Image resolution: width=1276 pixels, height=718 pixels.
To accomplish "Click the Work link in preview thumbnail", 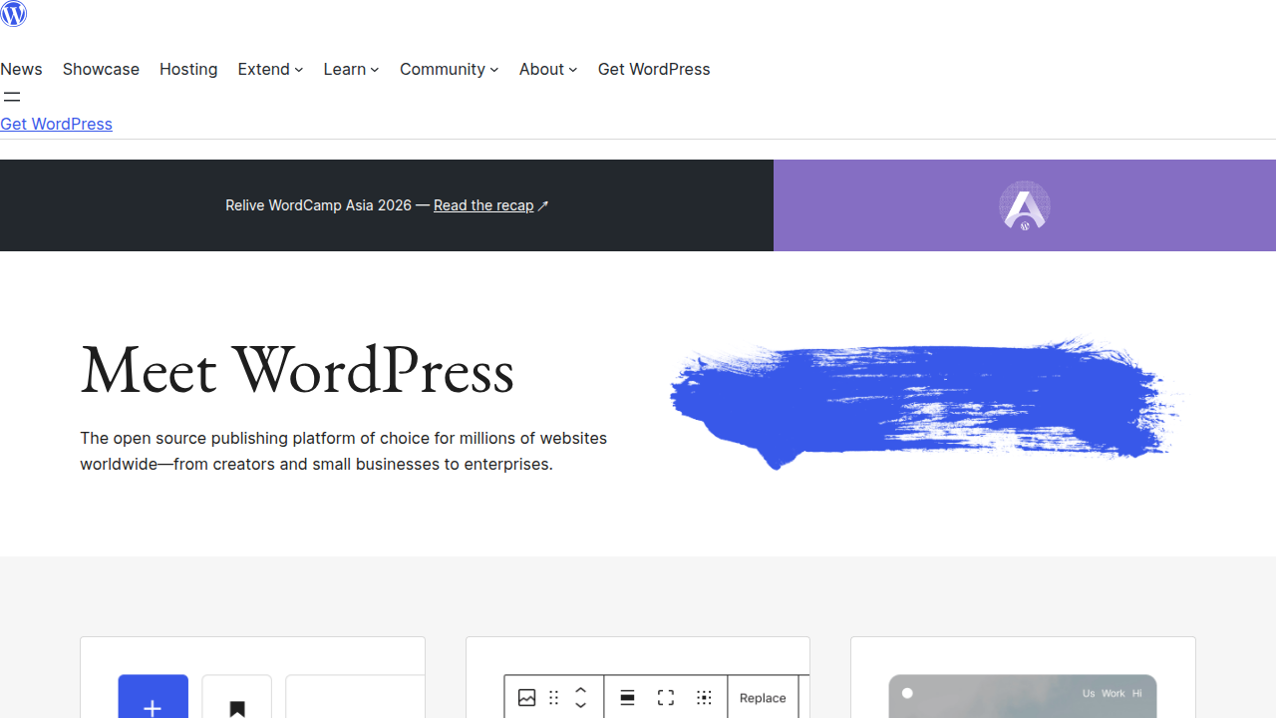I will click(1114, 693).
